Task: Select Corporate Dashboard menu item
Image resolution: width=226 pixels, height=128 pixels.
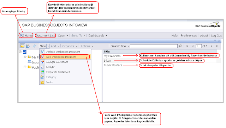Action: tap(65, 72)
